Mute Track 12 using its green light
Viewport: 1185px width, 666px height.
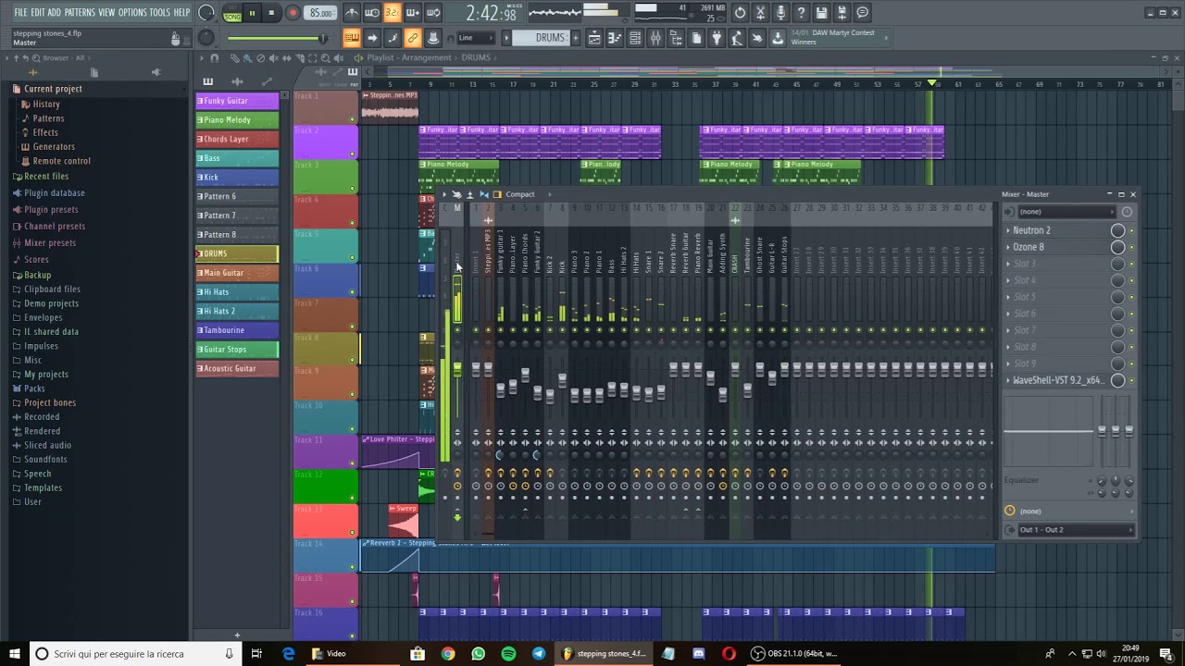[x=352, y=499]
